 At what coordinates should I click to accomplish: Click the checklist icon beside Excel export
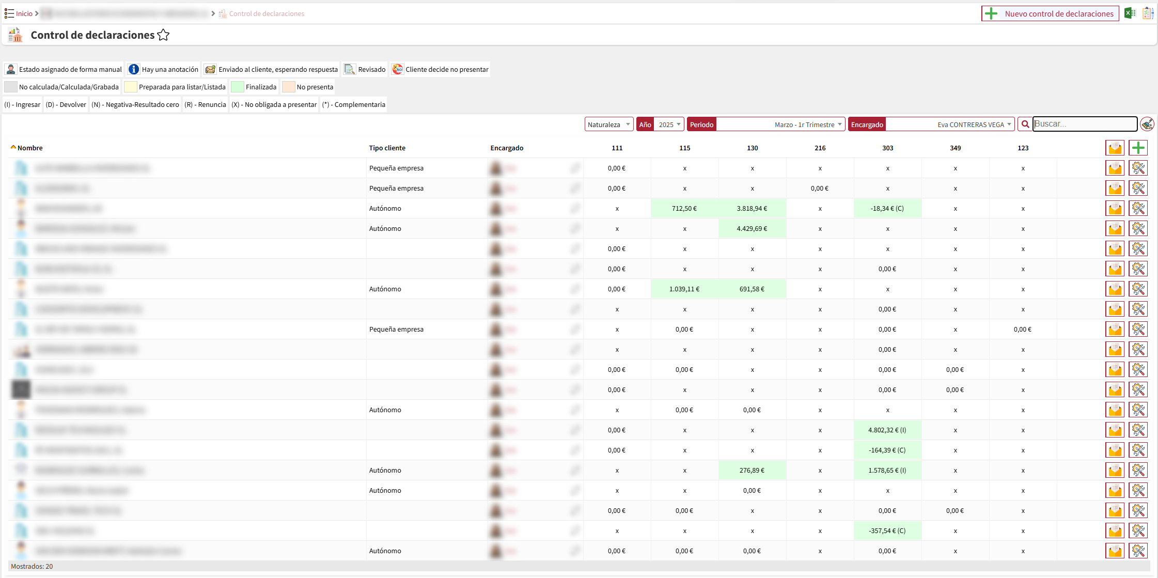click(x=1148, y=13)
